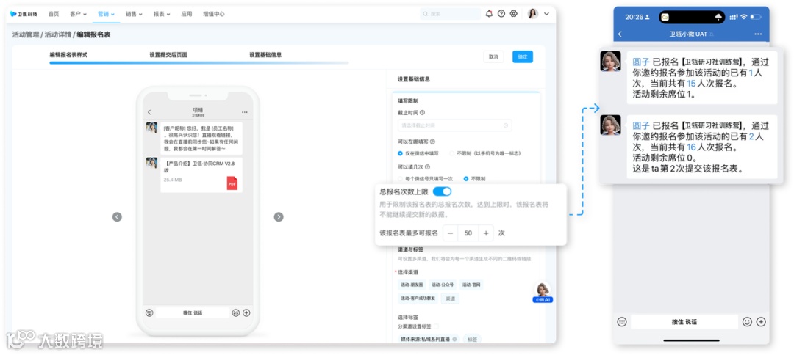This screenshot has width=794, height=355.
Task: Open the 小微 AI assistant avatar
Action: pyautogui.click(x=543, y=293)
